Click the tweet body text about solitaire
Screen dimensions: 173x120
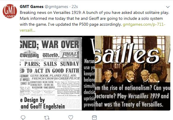[x=95, y=18]
